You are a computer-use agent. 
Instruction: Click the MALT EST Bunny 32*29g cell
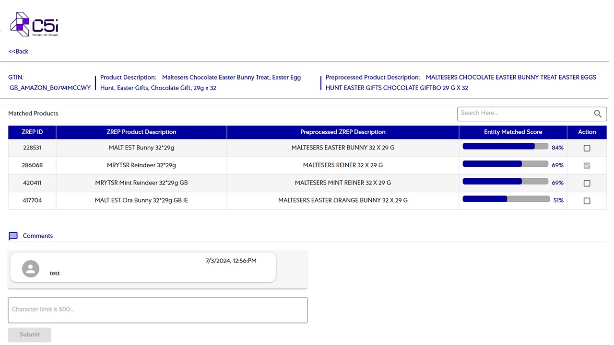tap(142, 148)
